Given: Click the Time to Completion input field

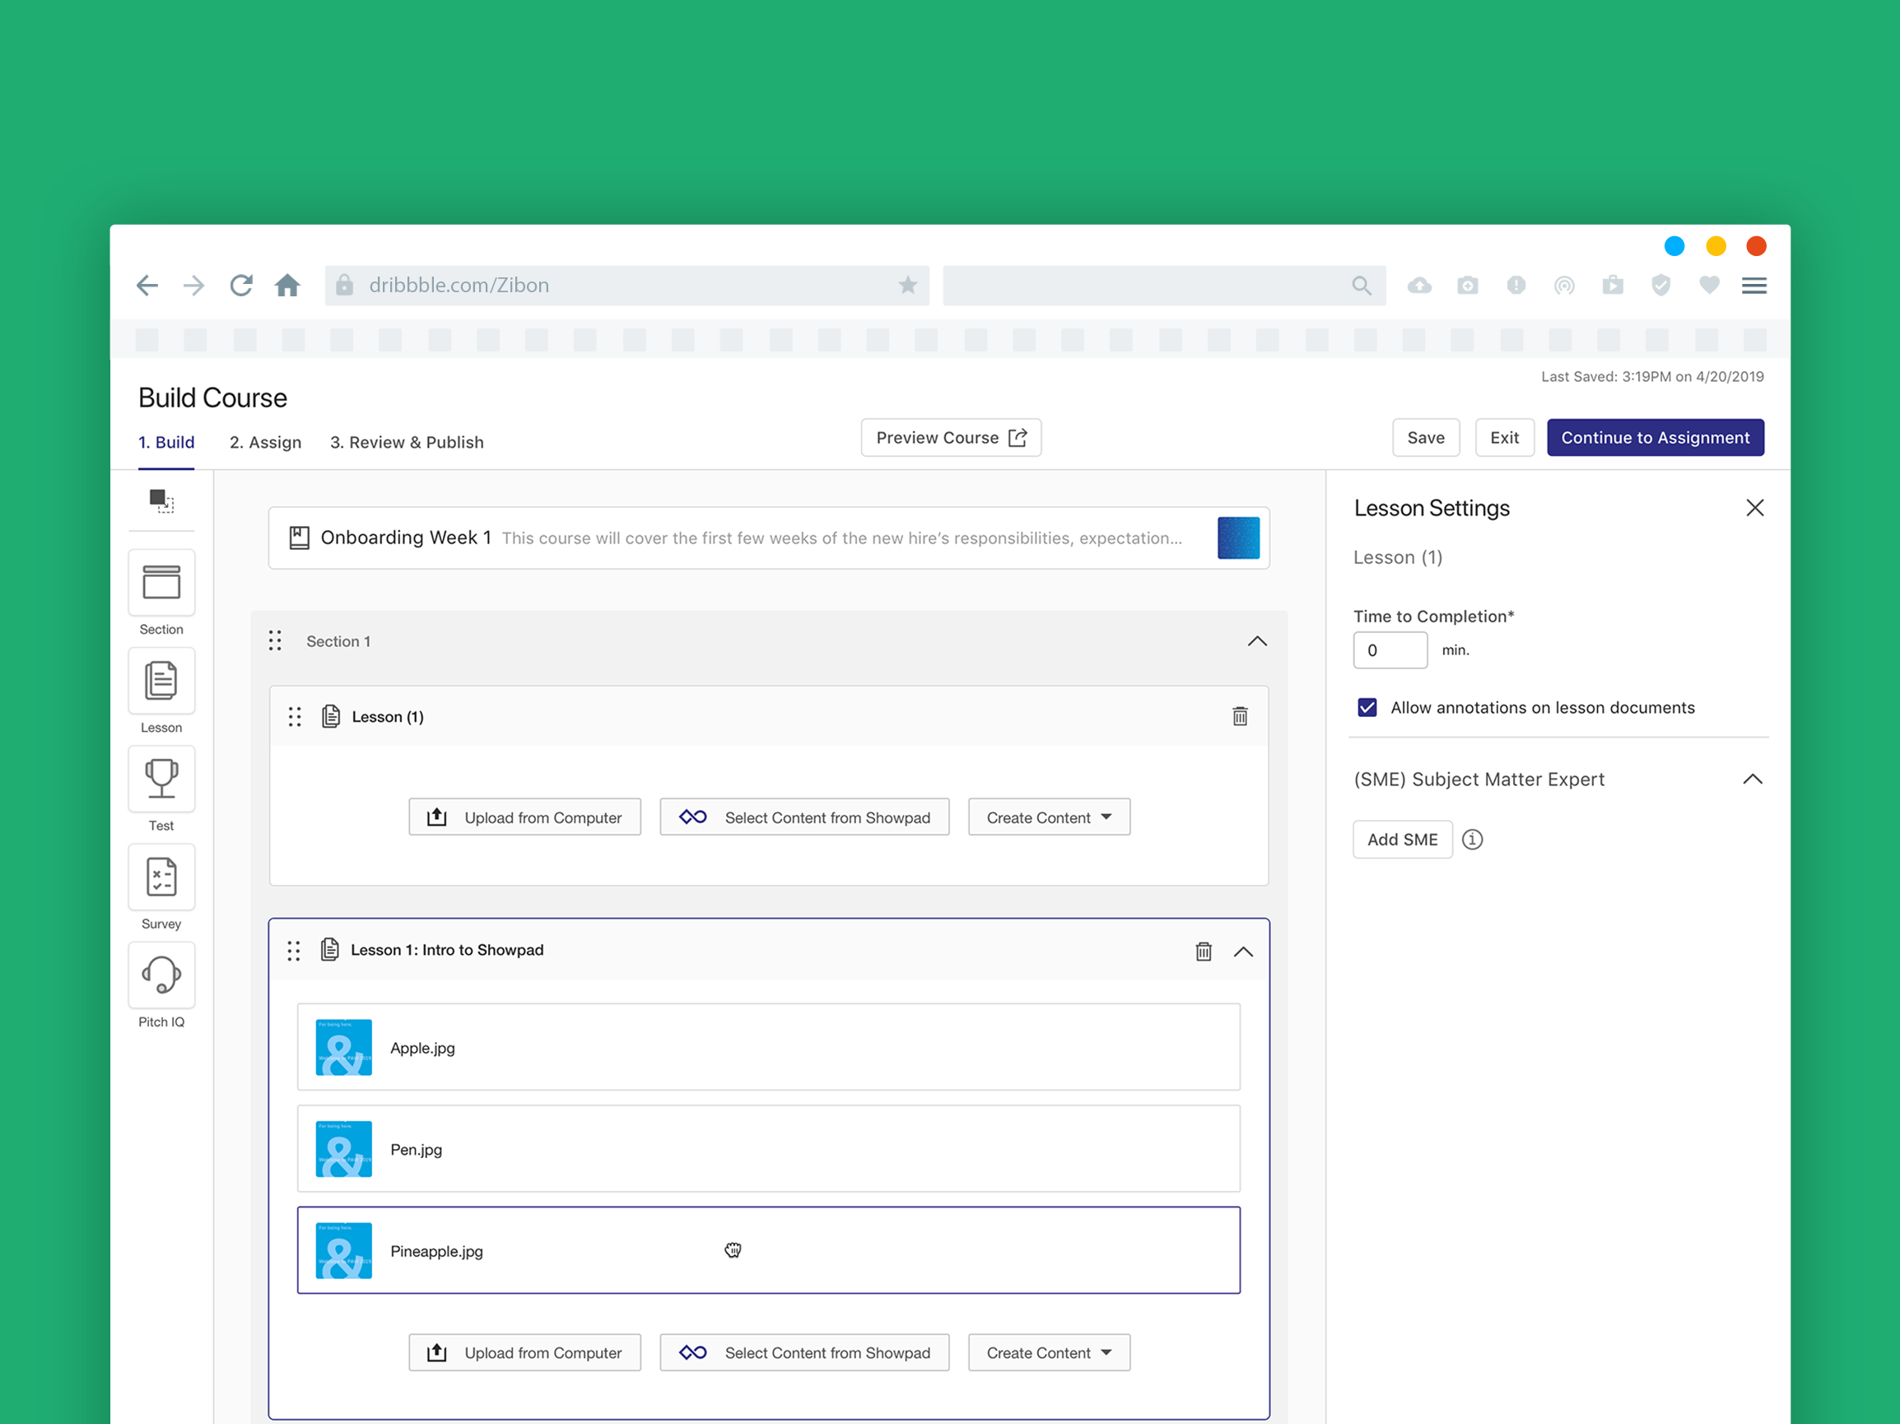Looking at the screenshot, I should click(1389, 650).
